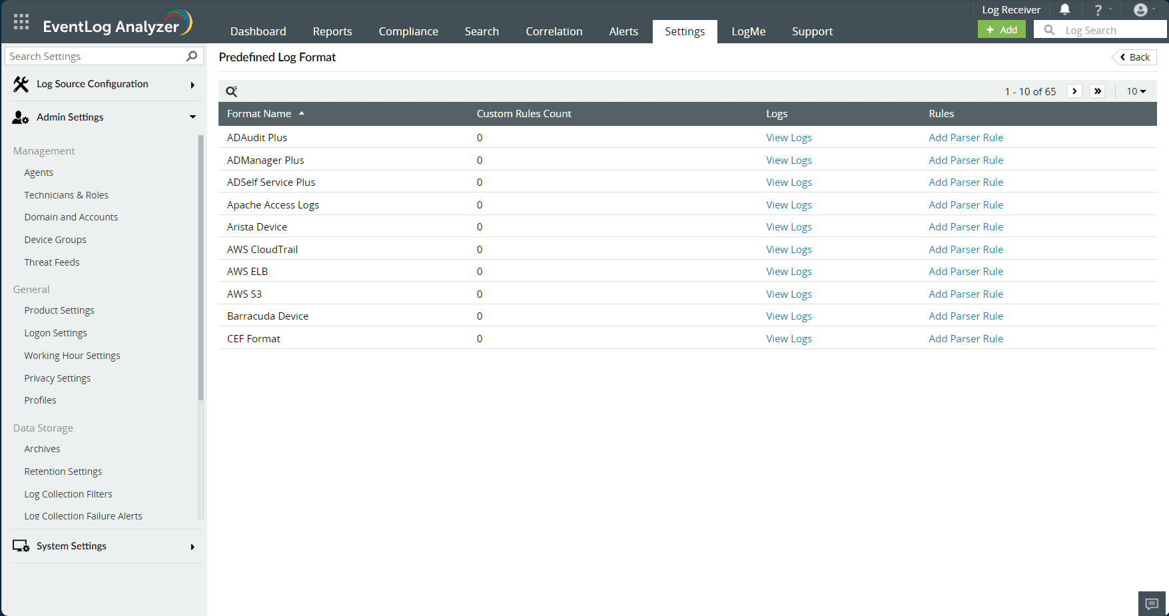Switch to the Compliance tab
Image resolution: width=1169 pixels, height=616 pixels.
(408, 31)
